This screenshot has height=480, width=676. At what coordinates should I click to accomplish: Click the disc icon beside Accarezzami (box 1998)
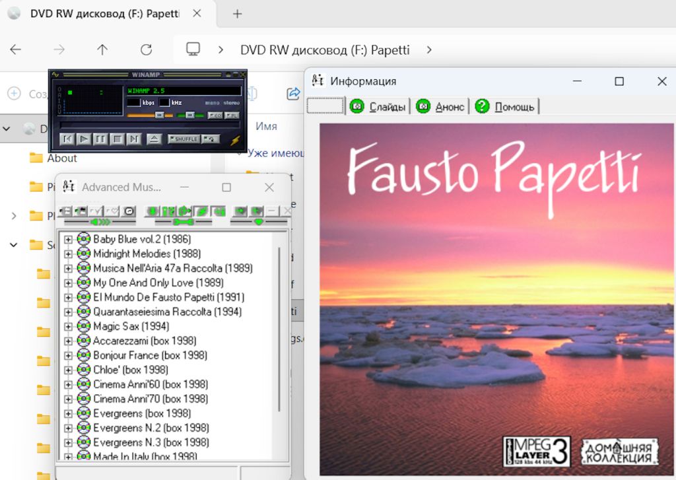(83, 341)
